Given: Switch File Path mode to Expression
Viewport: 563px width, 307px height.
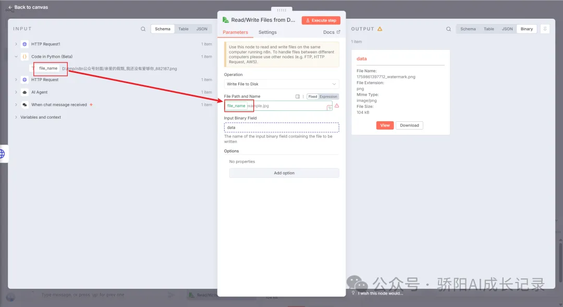Looking at the screenshot, I should pos(328,96).
